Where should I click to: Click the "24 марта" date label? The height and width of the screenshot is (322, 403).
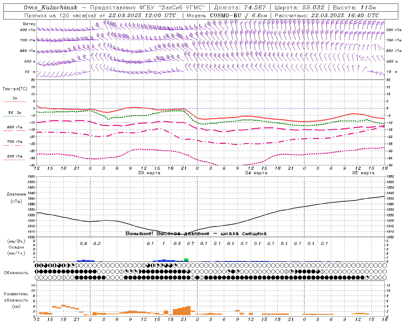256,173
